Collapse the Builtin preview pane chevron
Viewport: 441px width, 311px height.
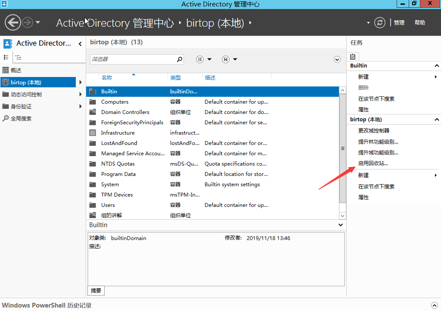[x=341, y=225]
